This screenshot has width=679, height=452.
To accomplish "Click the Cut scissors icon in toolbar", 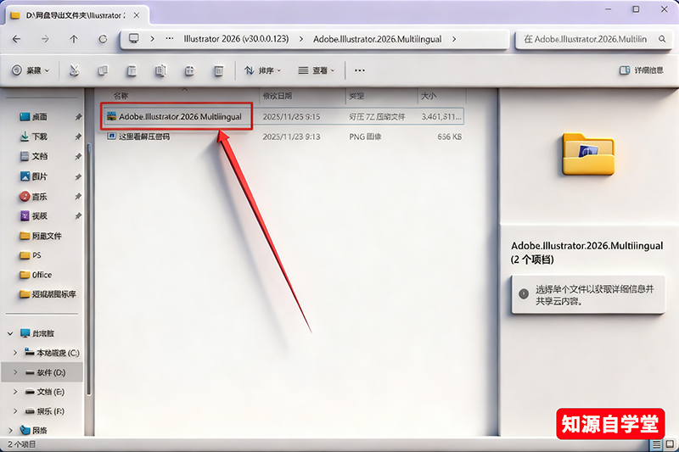I will pyautogui.click(x=75, y=70).
